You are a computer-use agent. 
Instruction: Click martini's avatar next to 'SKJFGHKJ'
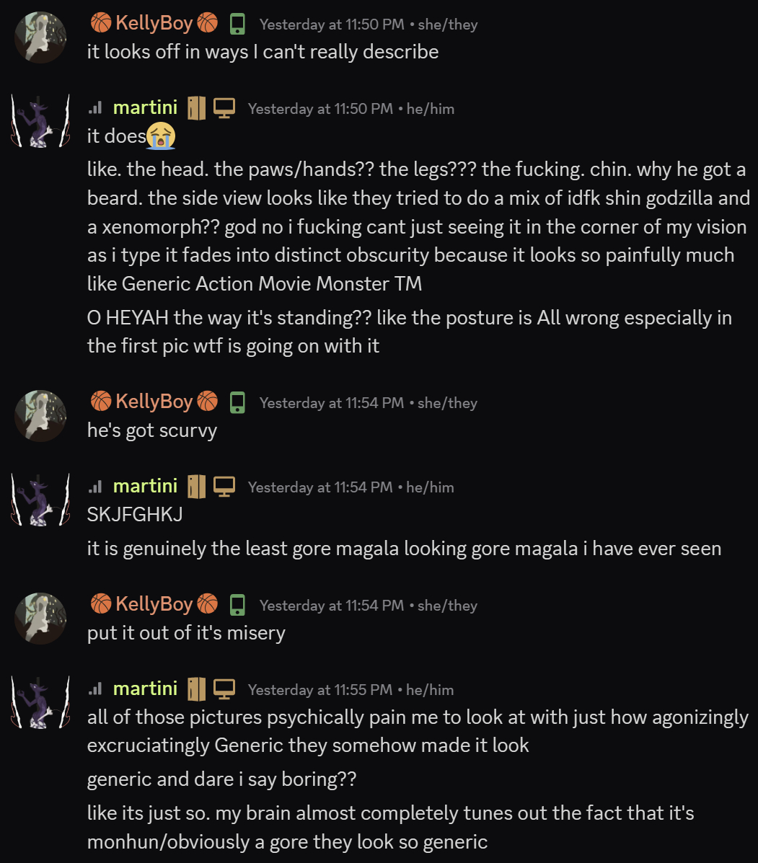[x=40, y=500]
